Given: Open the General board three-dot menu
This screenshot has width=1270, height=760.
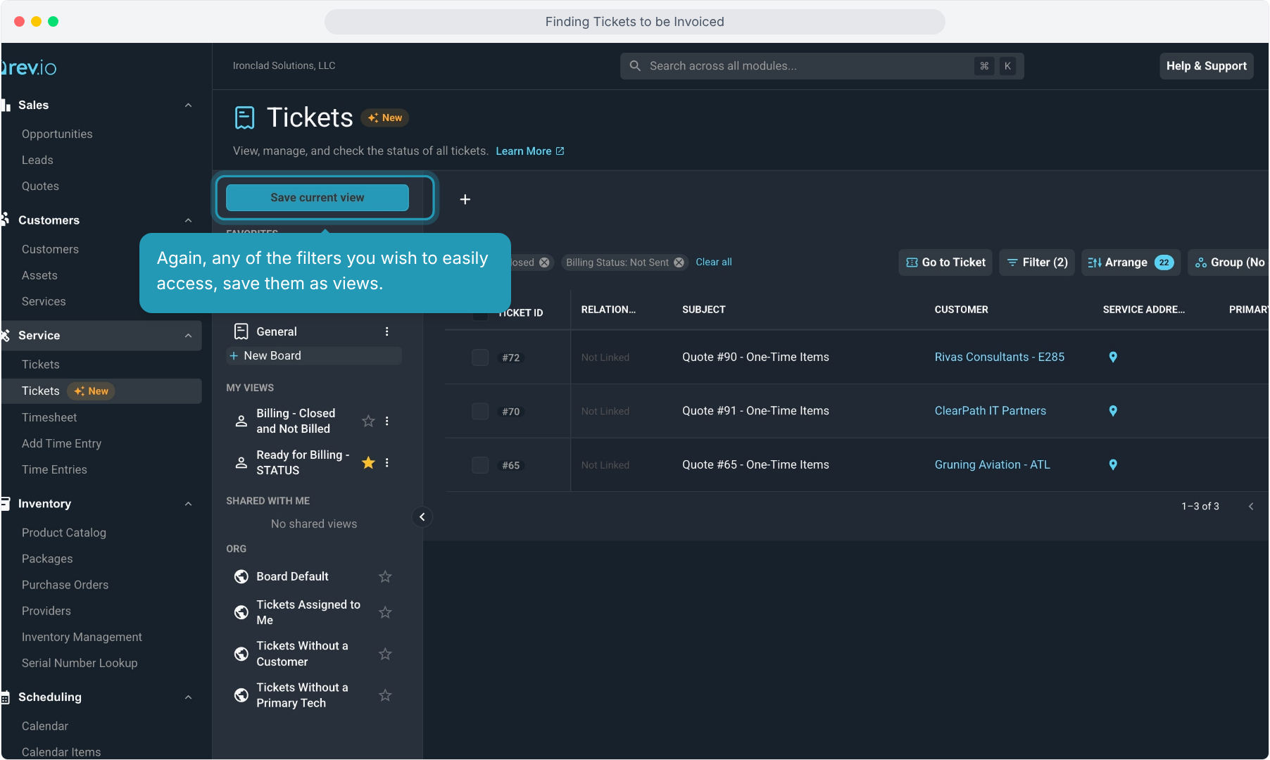Looking at the screenshot, I should [386, 331].
